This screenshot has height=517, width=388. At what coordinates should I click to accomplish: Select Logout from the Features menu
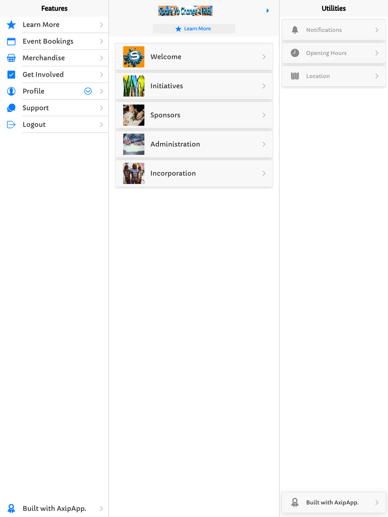54,125
